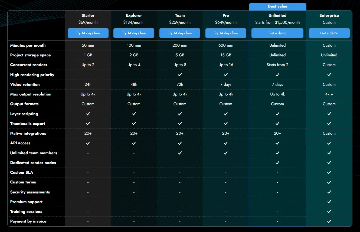Click Thumbnails export checkmark under Unlimited

(x=277, y=124)
